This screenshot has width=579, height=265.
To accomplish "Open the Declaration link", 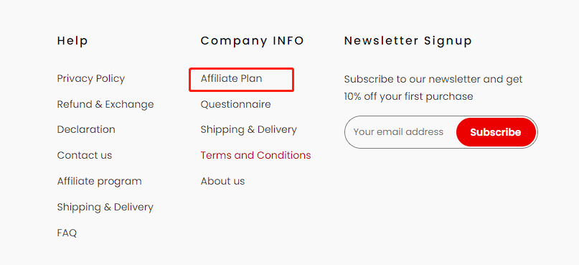I will 86,130.
